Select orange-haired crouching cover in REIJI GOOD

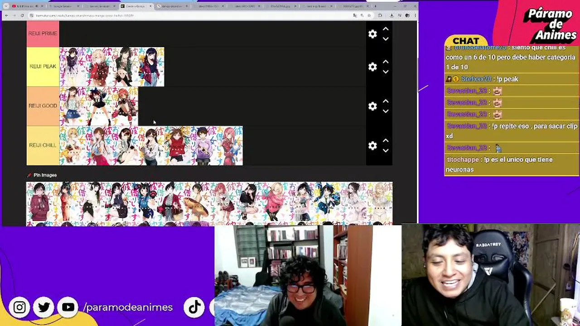(x=125, y=106)
